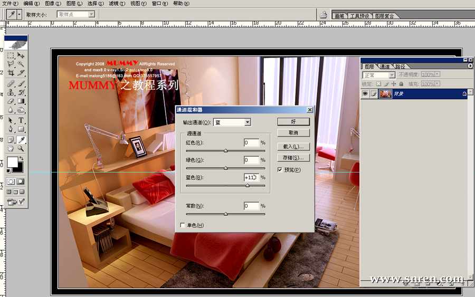Select the Crop tool
This screenshot has width=475, height=297.
[x=11, y=73]
